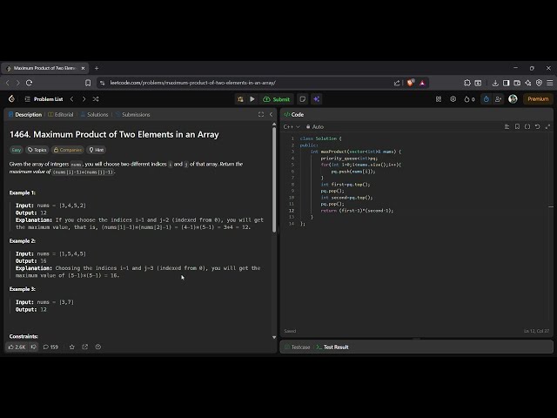Viewport: 557px width, 418px height.
Task: Click the format code icon in editor
Action: [x=507, y=127]
